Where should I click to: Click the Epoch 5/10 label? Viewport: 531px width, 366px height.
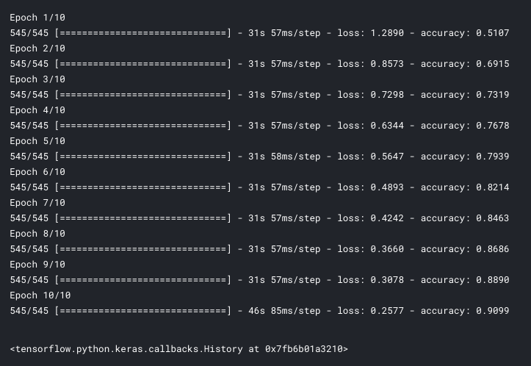pyautogui.click(x=37, y=141)
